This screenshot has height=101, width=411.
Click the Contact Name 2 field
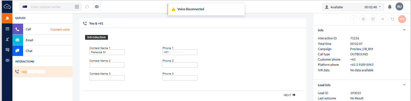click(107, 65)
